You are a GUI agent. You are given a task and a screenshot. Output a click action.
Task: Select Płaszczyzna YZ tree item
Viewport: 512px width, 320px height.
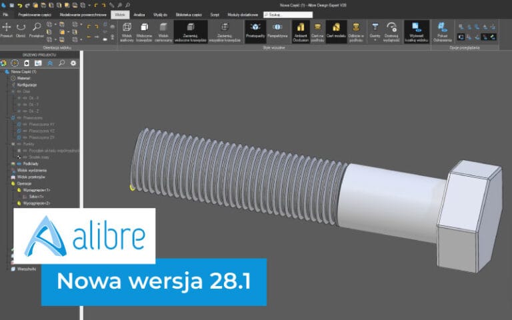tap(41, 131)
